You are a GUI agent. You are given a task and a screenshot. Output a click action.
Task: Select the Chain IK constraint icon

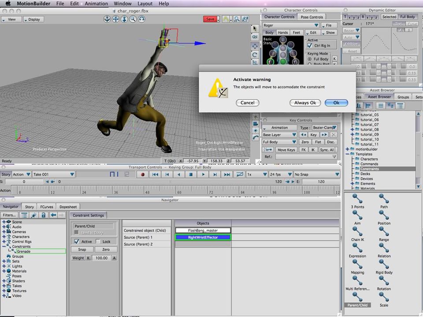point(357,234)
